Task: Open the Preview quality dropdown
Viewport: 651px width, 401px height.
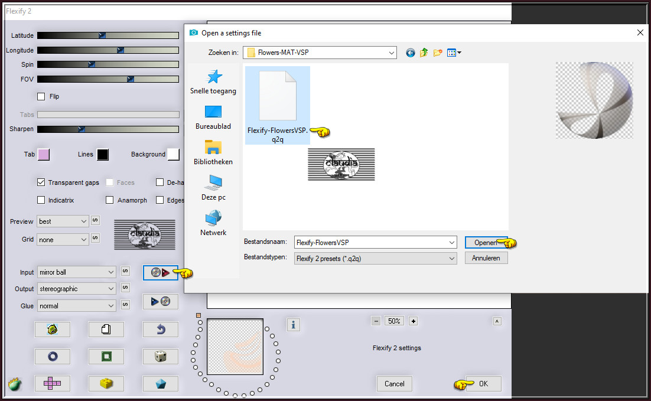Action: point(63,221)
